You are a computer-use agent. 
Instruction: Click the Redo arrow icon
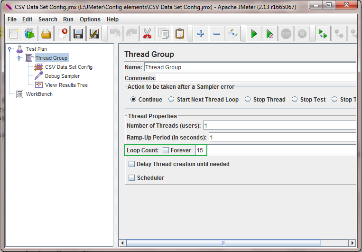coord(131,34)
